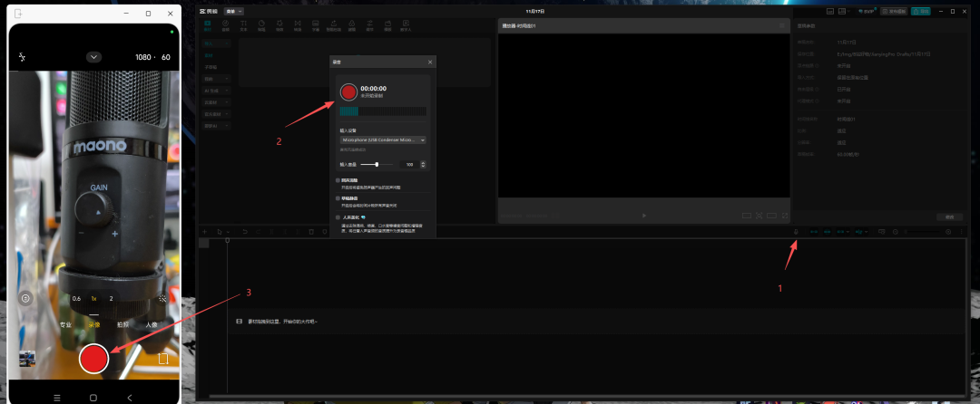
Task: Click the shield marker icon in timeline toolbar
Action: coord(324,232)
